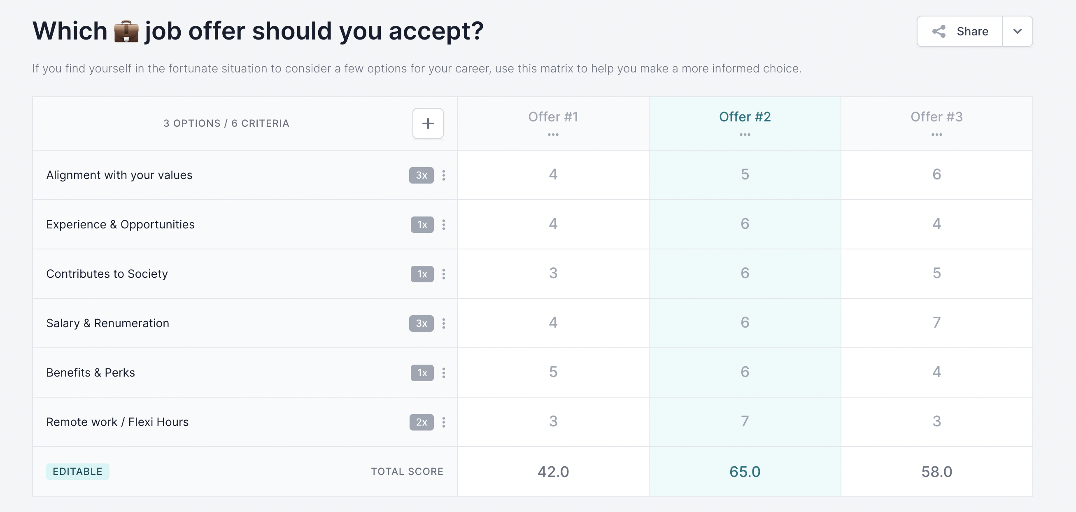Click the 42.0 total score for Offer #1

[553, 472]
